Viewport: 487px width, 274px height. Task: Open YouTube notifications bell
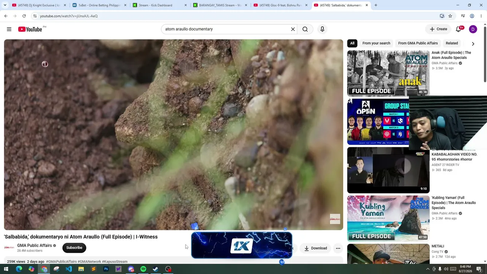click(459, 29)
